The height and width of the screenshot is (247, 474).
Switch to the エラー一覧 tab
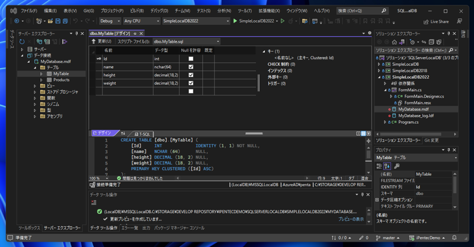tap(130, 228)
